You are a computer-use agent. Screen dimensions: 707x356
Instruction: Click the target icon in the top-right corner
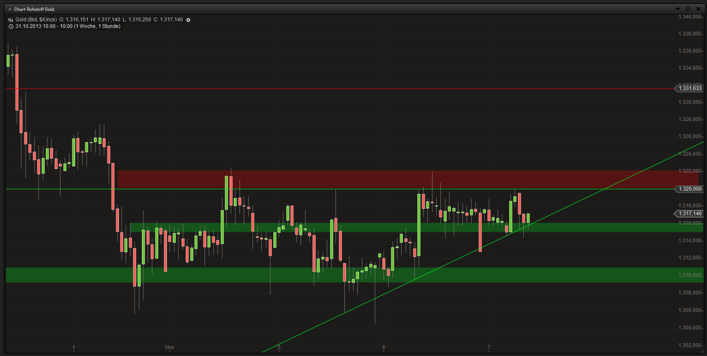[688, 8]
